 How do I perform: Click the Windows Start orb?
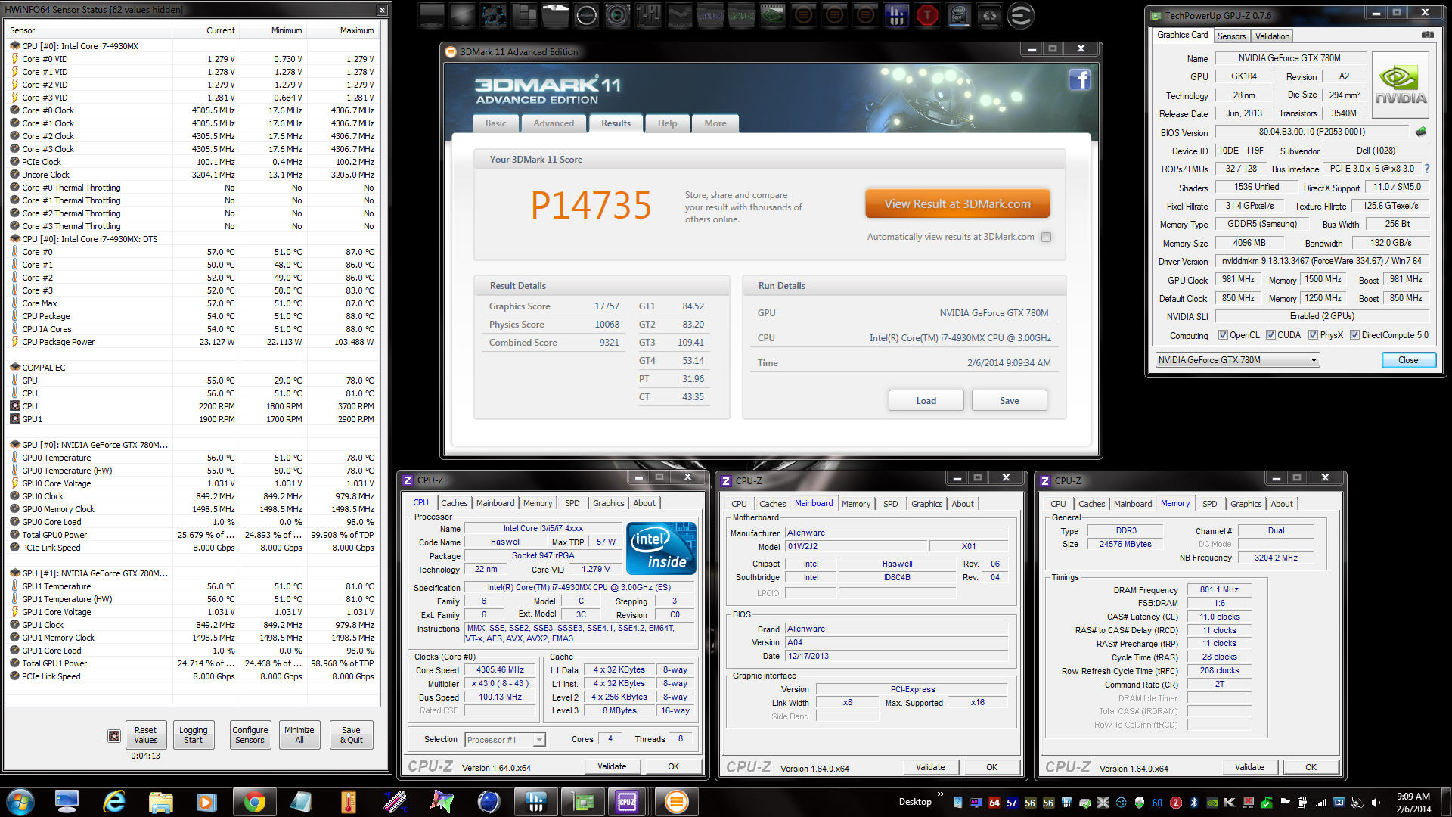(20, 802)
